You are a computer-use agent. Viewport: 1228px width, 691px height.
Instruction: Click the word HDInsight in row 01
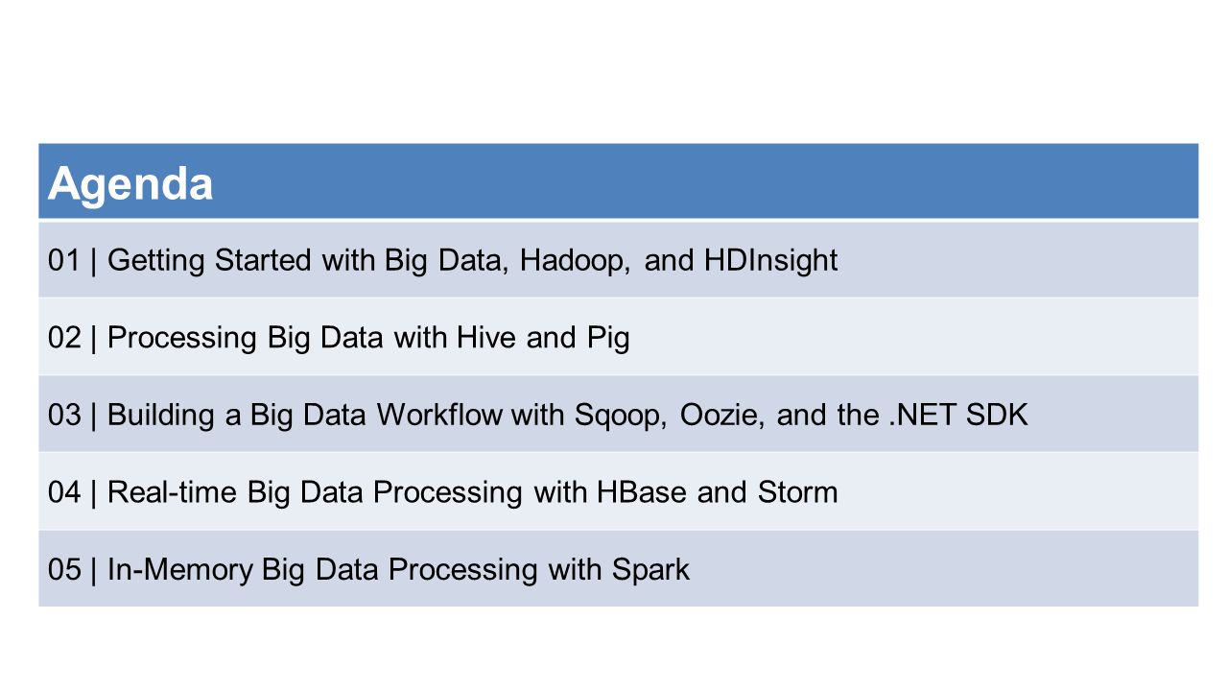point(771,261)
